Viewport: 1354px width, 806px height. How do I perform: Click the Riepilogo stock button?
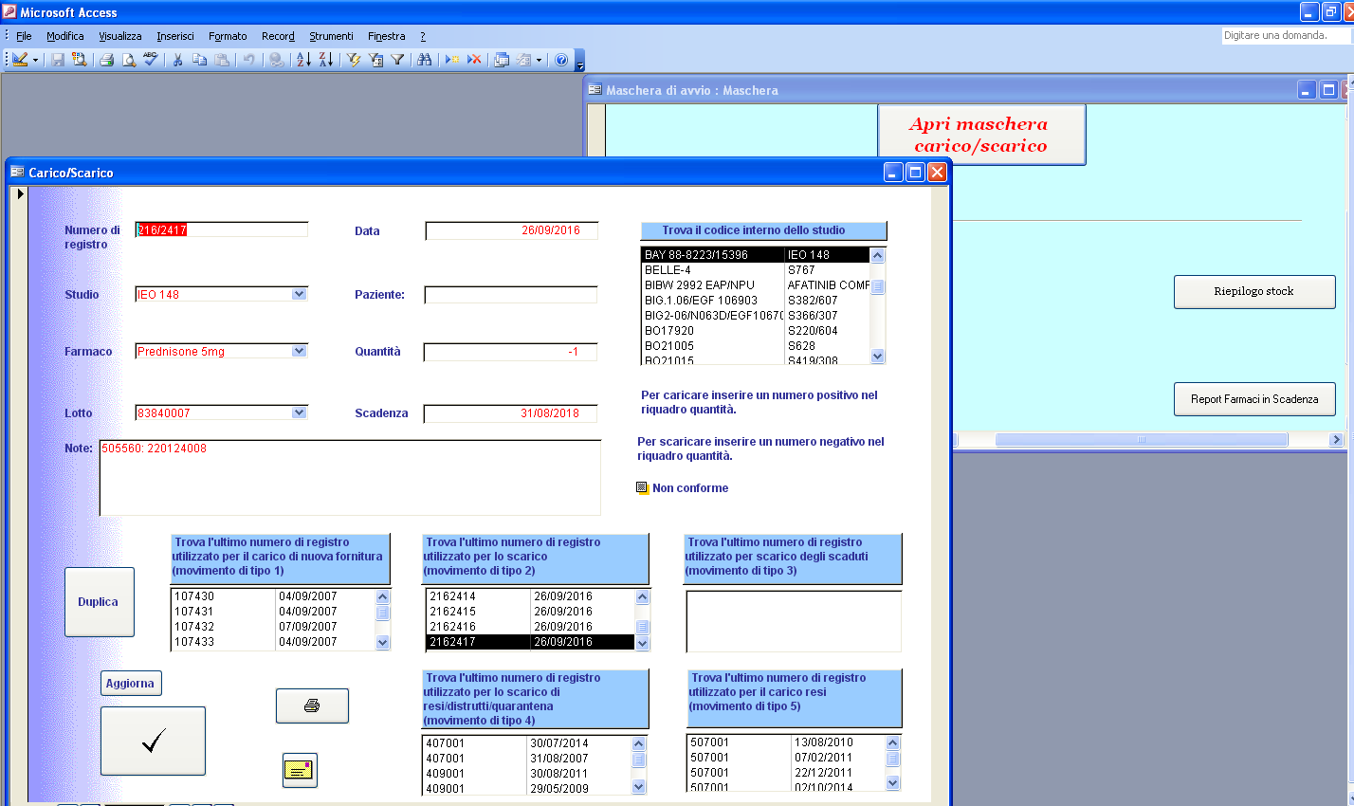[x=1254, y=292]
